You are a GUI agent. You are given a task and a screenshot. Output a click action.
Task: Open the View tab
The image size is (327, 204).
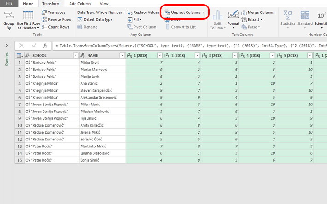tap(104, 4)
